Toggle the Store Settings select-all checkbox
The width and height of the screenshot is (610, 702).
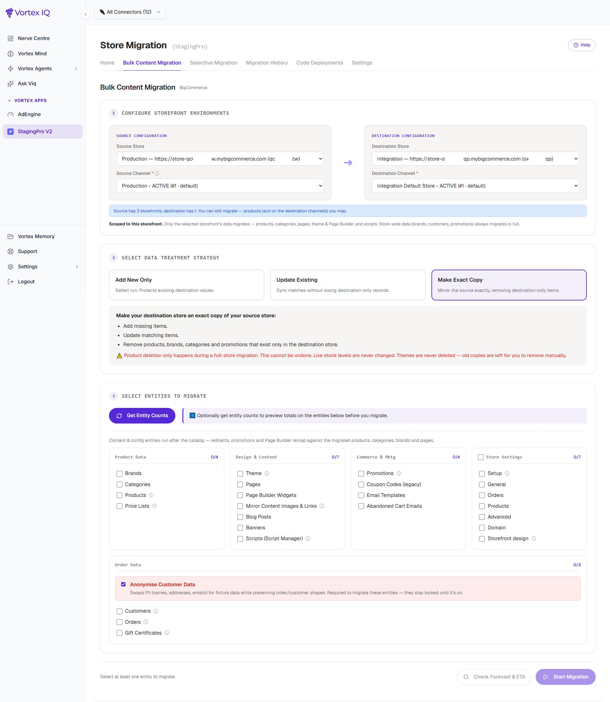click(481, 458)
